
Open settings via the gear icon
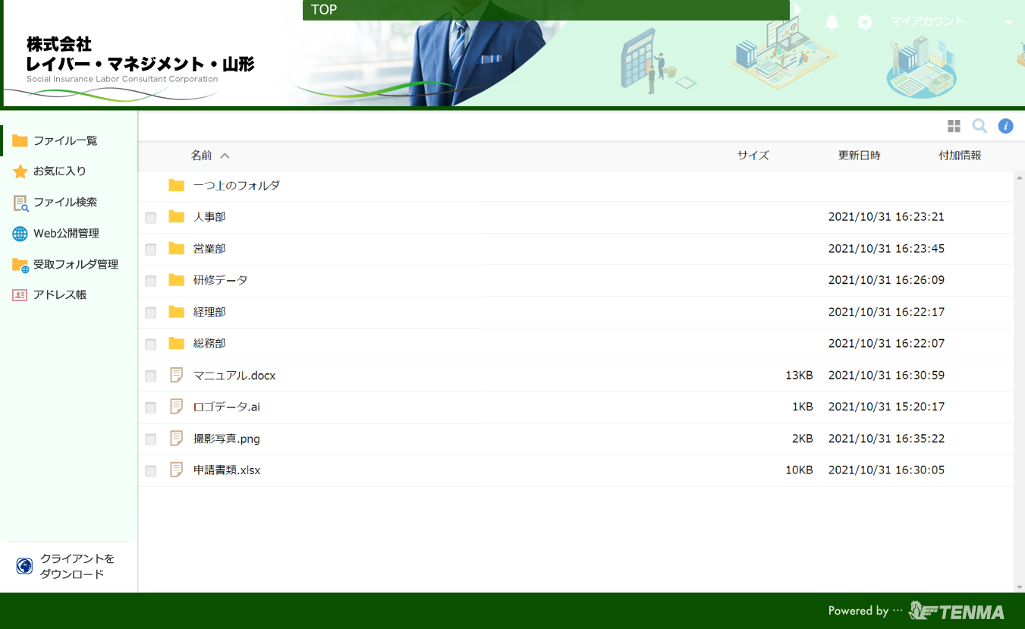click(x=865, y=22)
